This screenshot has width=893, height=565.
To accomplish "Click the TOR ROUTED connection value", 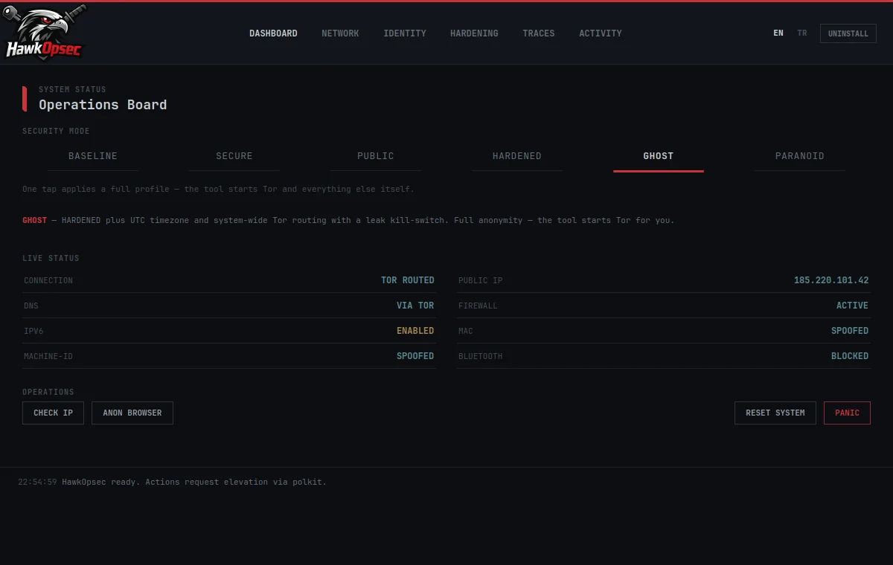I will pyautogui.click(x=408, y=280).
